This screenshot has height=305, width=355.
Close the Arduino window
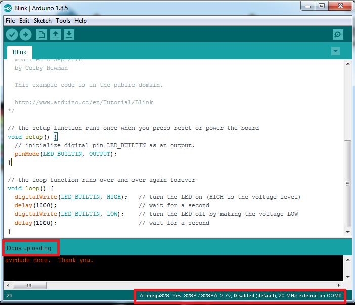click(x=340, y=6)
